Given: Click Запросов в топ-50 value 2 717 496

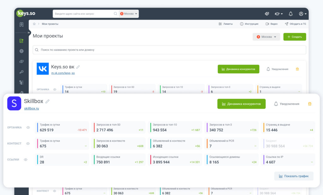Looking at the screenshot, I should coord(105,130).
